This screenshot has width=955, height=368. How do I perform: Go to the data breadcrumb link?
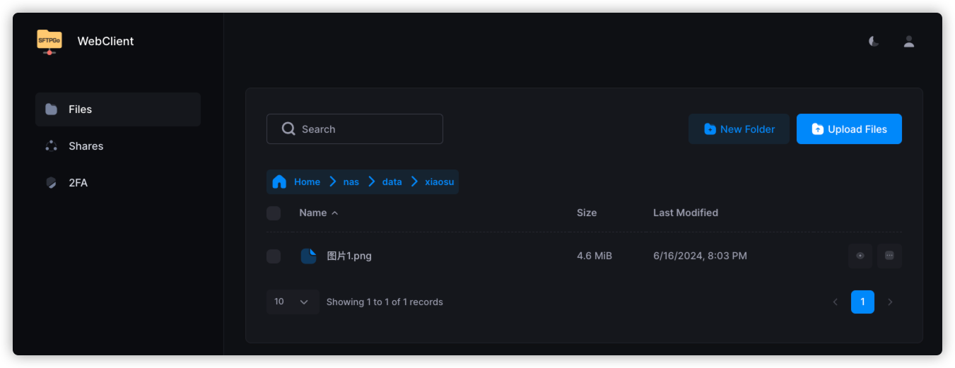[x=392, y=182]
